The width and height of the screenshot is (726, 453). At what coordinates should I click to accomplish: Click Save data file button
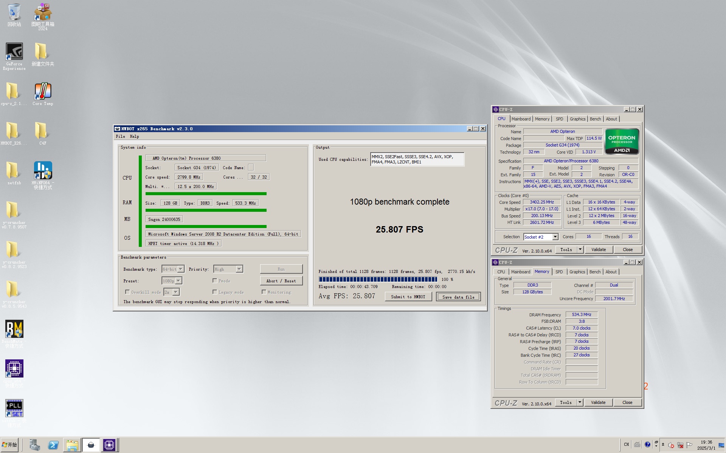click(x=458, y=297)
